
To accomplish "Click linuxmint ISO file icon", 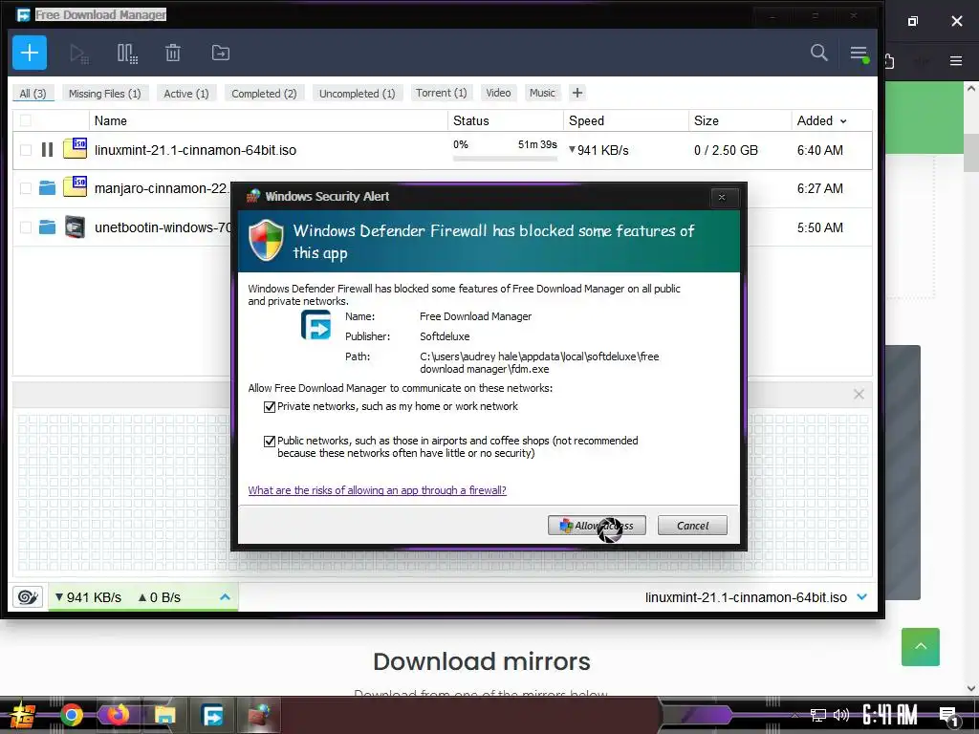I will coord(75,148).
